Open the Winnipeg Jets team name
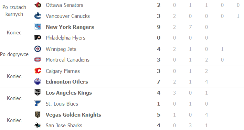This screenshot has width=244, height=130. (61, 49)
